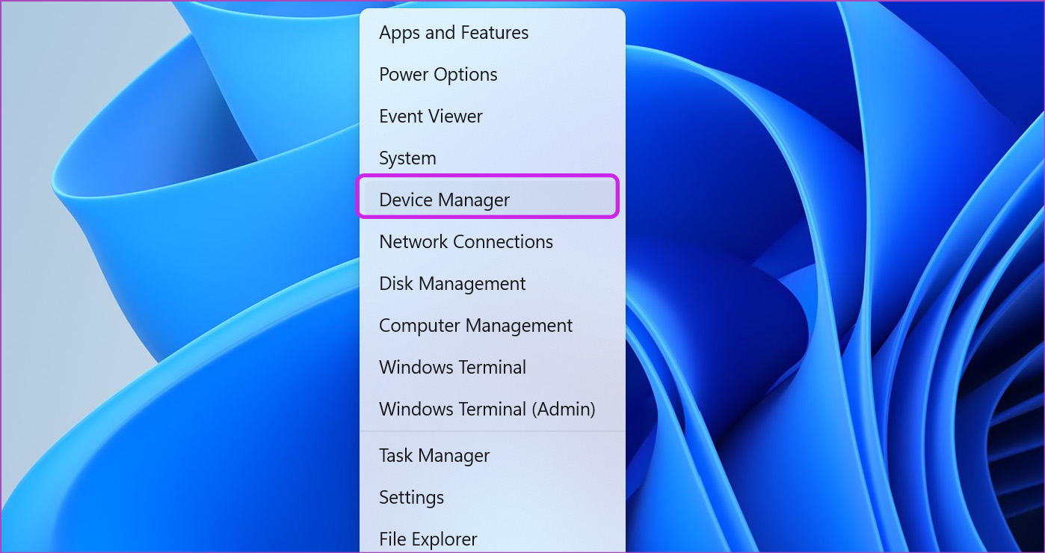Image resolution: width=1045 pixels, height=553 pixels.
Task: Launch Disk Management
Action: click(x=492, y=284)
